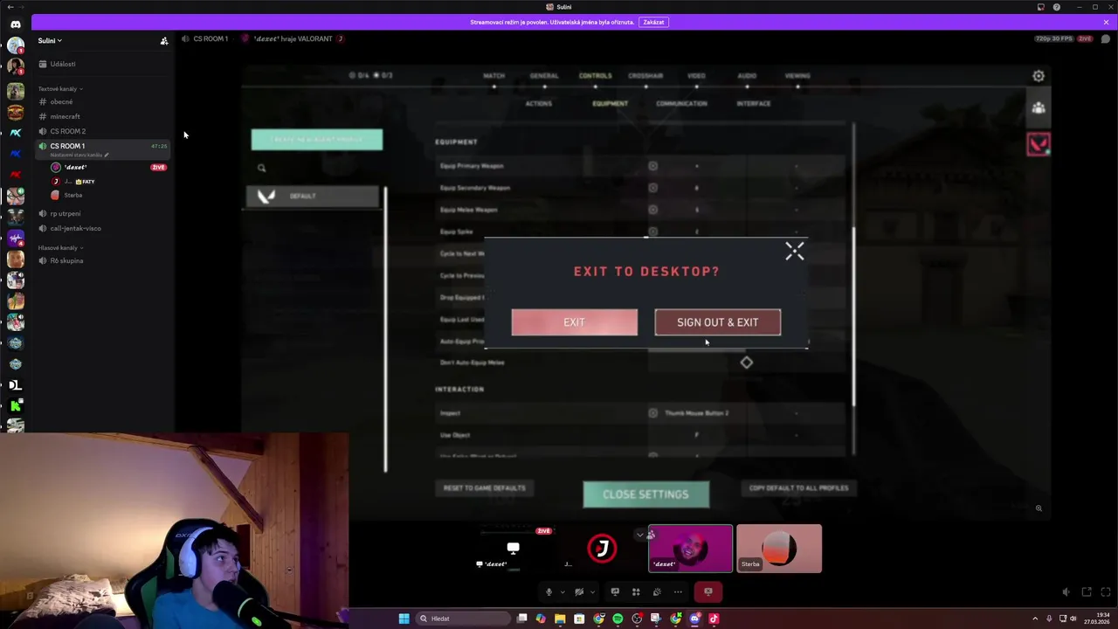Expand the Sulini server menu
Screen dimensions: 1118x629
click(x=50, y=40)
